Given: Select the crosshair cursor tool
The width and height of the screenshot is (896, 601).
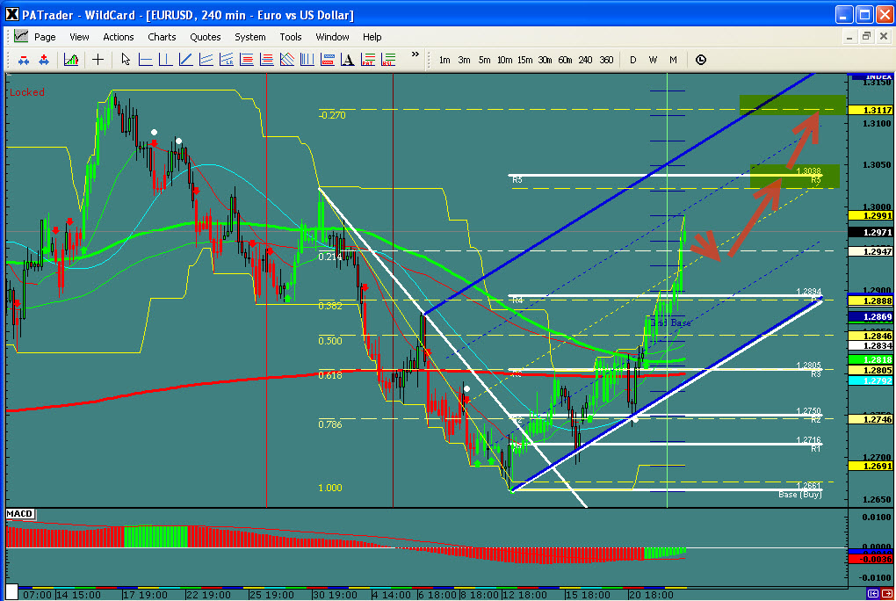Looking at the screenshot, I should (98, 60).
